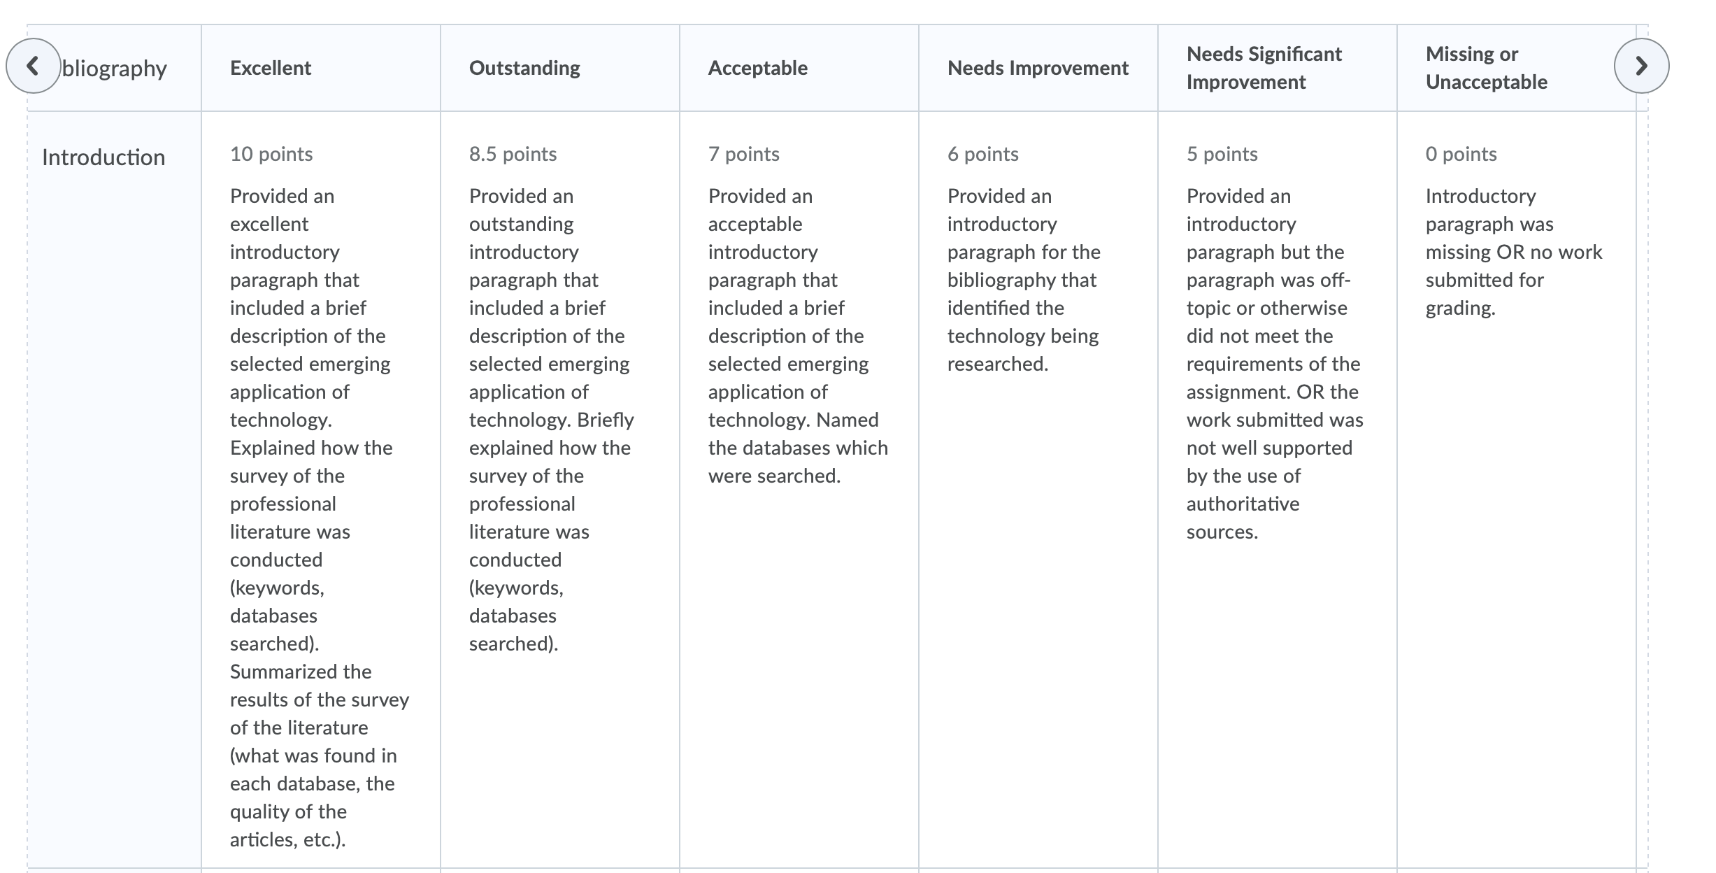Viewport: 1716px width, 873px height.
Task: Click the off-topic paragraph description cell
Action: [1275, 364]
